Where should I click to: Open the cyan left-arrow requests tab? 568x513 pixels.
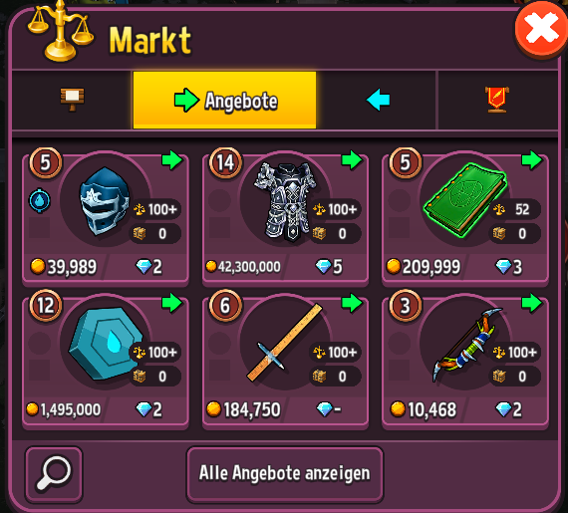click(x=377, y=100)
